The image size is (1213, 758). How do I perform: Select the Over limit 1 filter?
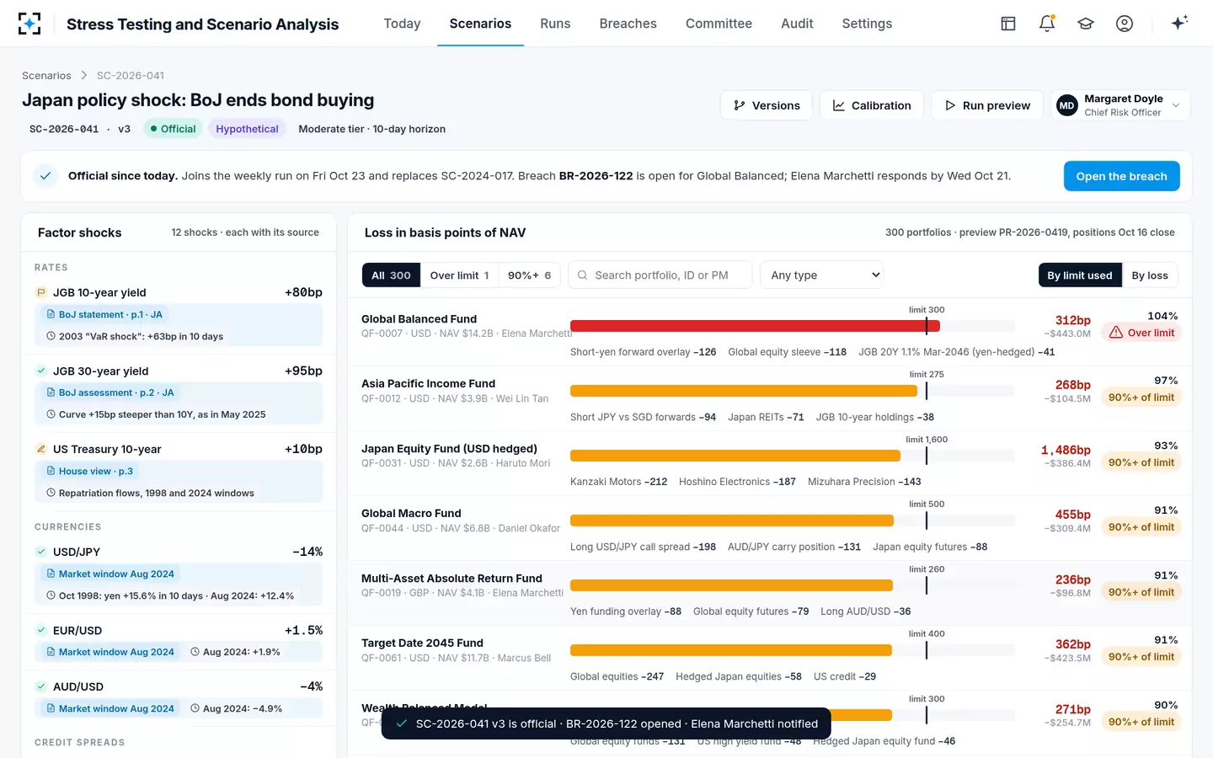point(459,275)
